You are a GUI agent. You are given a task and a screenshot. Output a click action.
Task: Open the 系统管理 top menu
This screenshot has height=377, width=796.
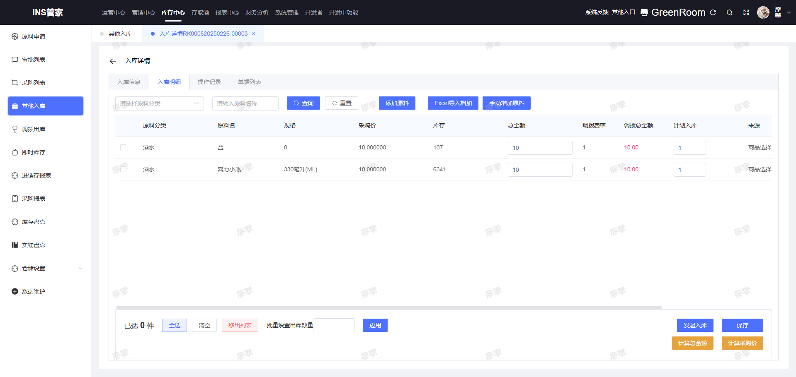point(287,12)
